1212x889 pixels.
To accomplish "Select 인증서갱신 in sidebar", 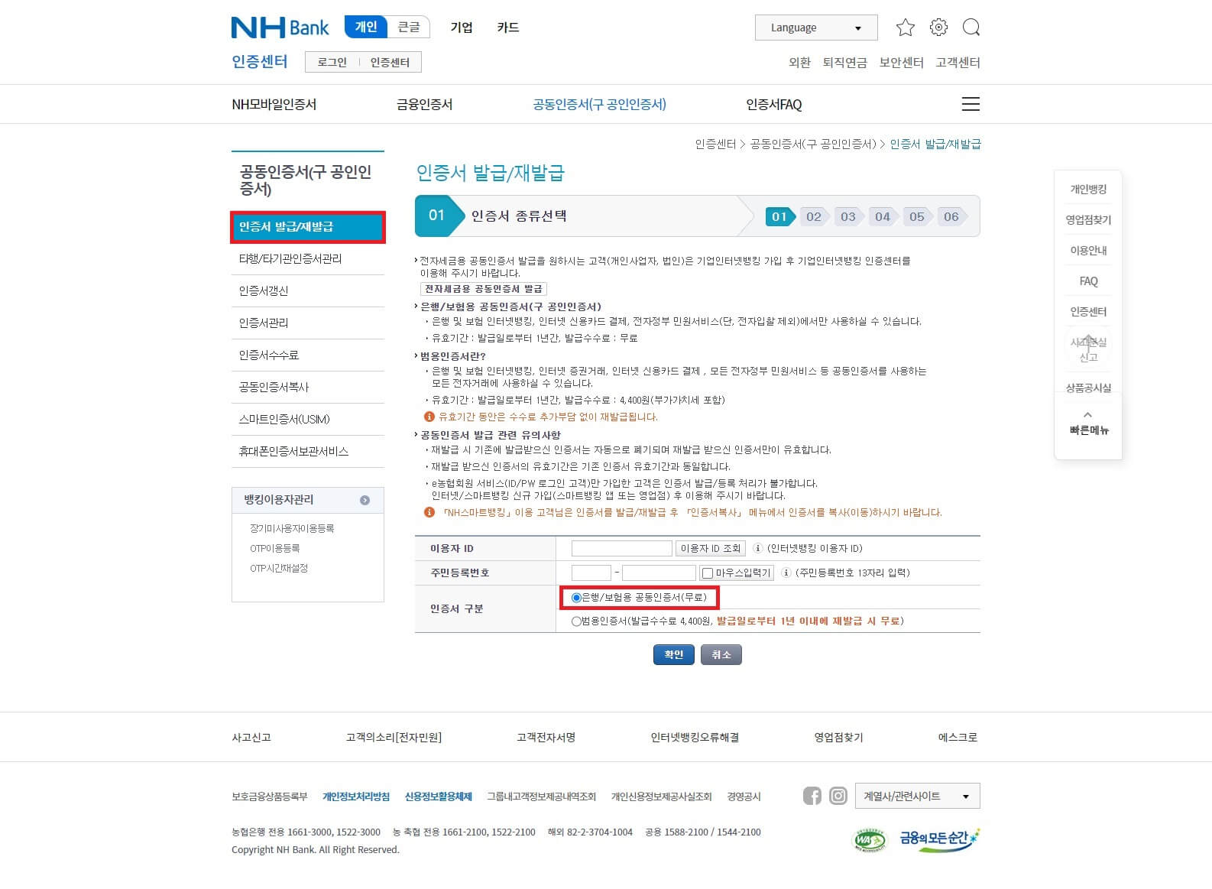I will coord(307,291).
